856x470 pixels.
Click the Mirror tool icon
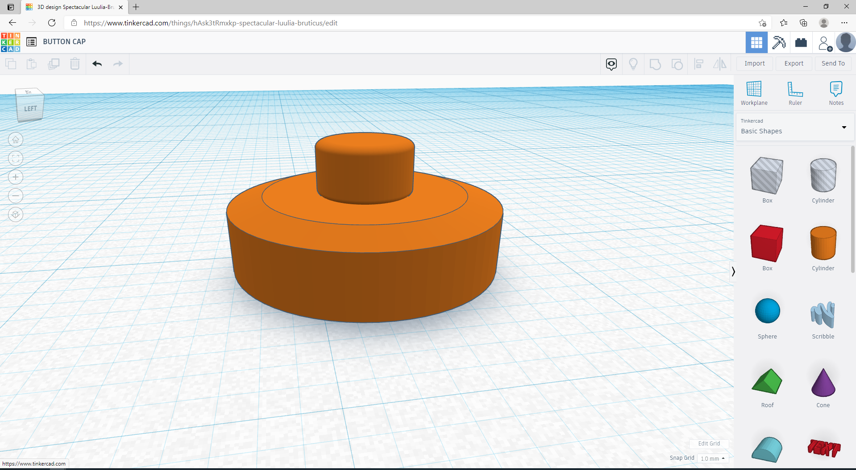[x=720, y=64]
